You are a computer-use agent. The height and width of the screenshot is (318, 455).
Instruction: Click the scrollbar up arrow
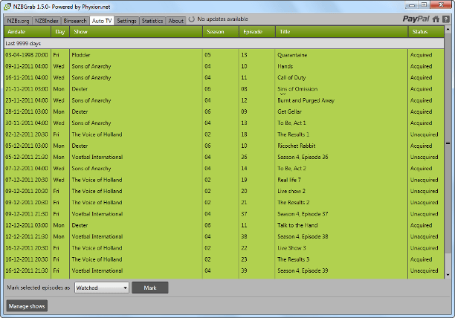click(448, 29)
